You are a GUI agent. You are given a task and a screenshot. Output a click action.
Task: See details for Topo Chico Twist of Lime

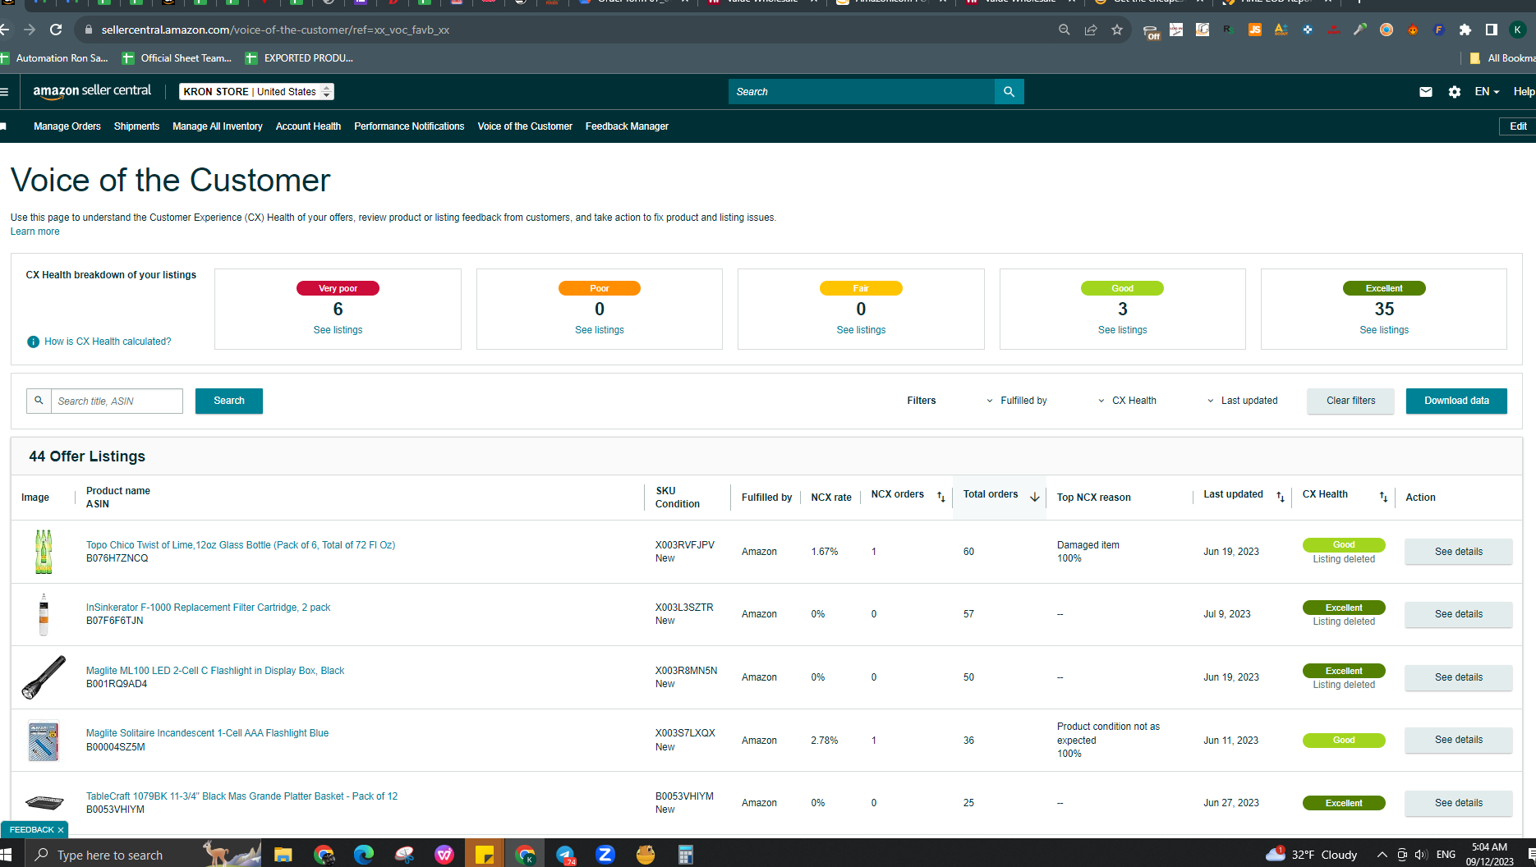click(x=1458, y=552)
